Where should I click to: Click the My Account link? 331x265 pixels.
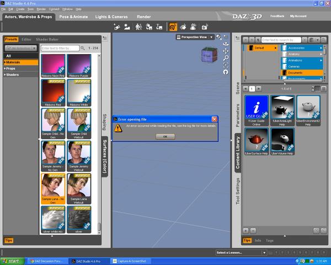(x=298, y=16)
